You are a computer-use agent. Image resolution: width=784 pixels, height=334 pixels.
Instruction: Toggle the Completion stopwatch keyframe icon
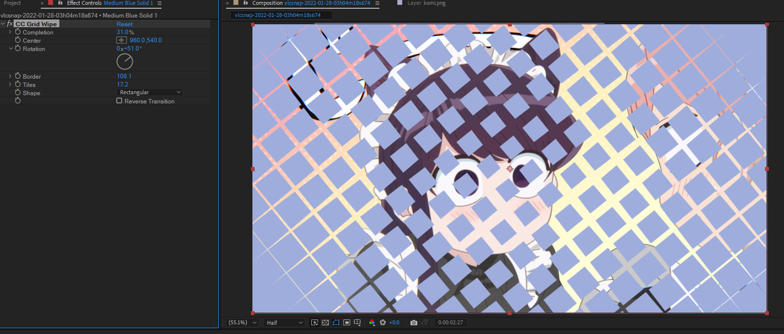pyautogui.click(x=18, y=32)
